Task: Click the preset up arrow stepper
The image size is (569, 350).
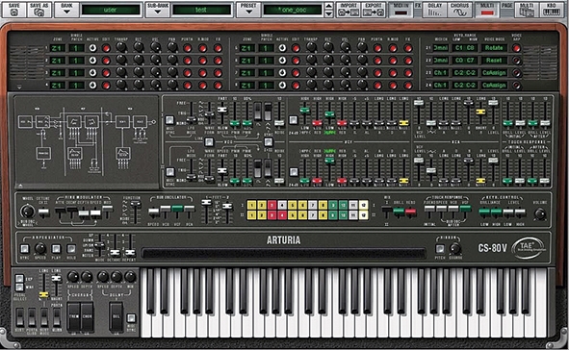Action: [328, 6]
